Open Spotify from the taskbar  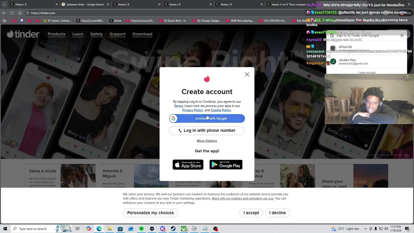tap(141, 229)
